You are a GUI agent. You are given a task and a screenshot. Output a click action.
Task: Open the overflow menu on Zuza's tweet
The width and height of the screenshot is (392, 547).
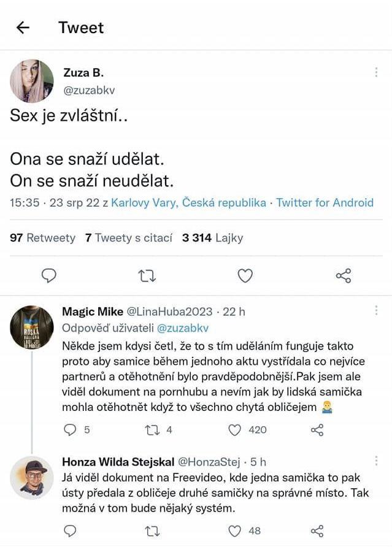(x=377, y=72)
